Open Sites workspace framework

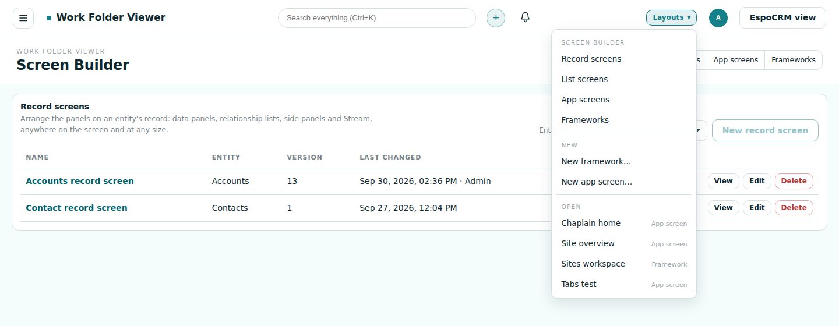pos(624,264)
